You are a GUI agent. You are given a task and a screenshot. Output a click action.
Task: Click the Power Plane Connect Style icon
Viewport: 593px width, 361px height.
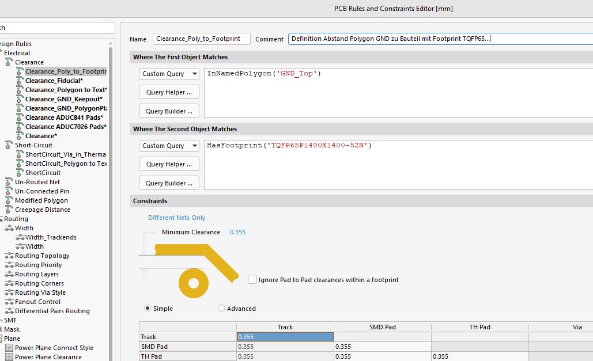9,348
